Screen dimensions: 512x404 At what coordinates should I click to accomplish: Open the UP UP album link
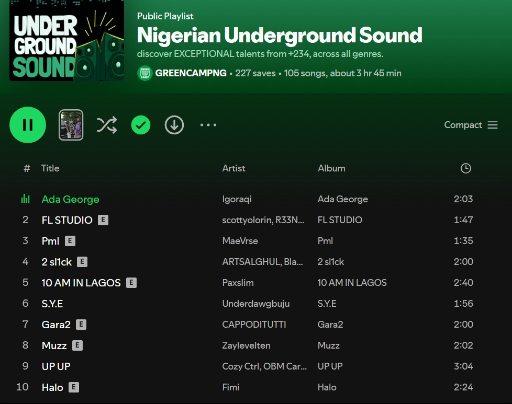330,366
